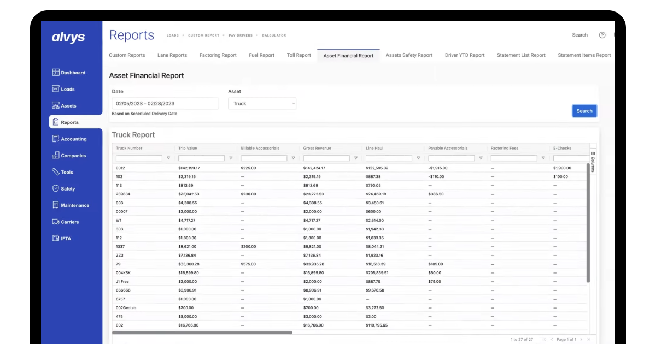656x344 pixels.
Task: Click the Factoring Fees filter funnel icon
Action: 543,158
